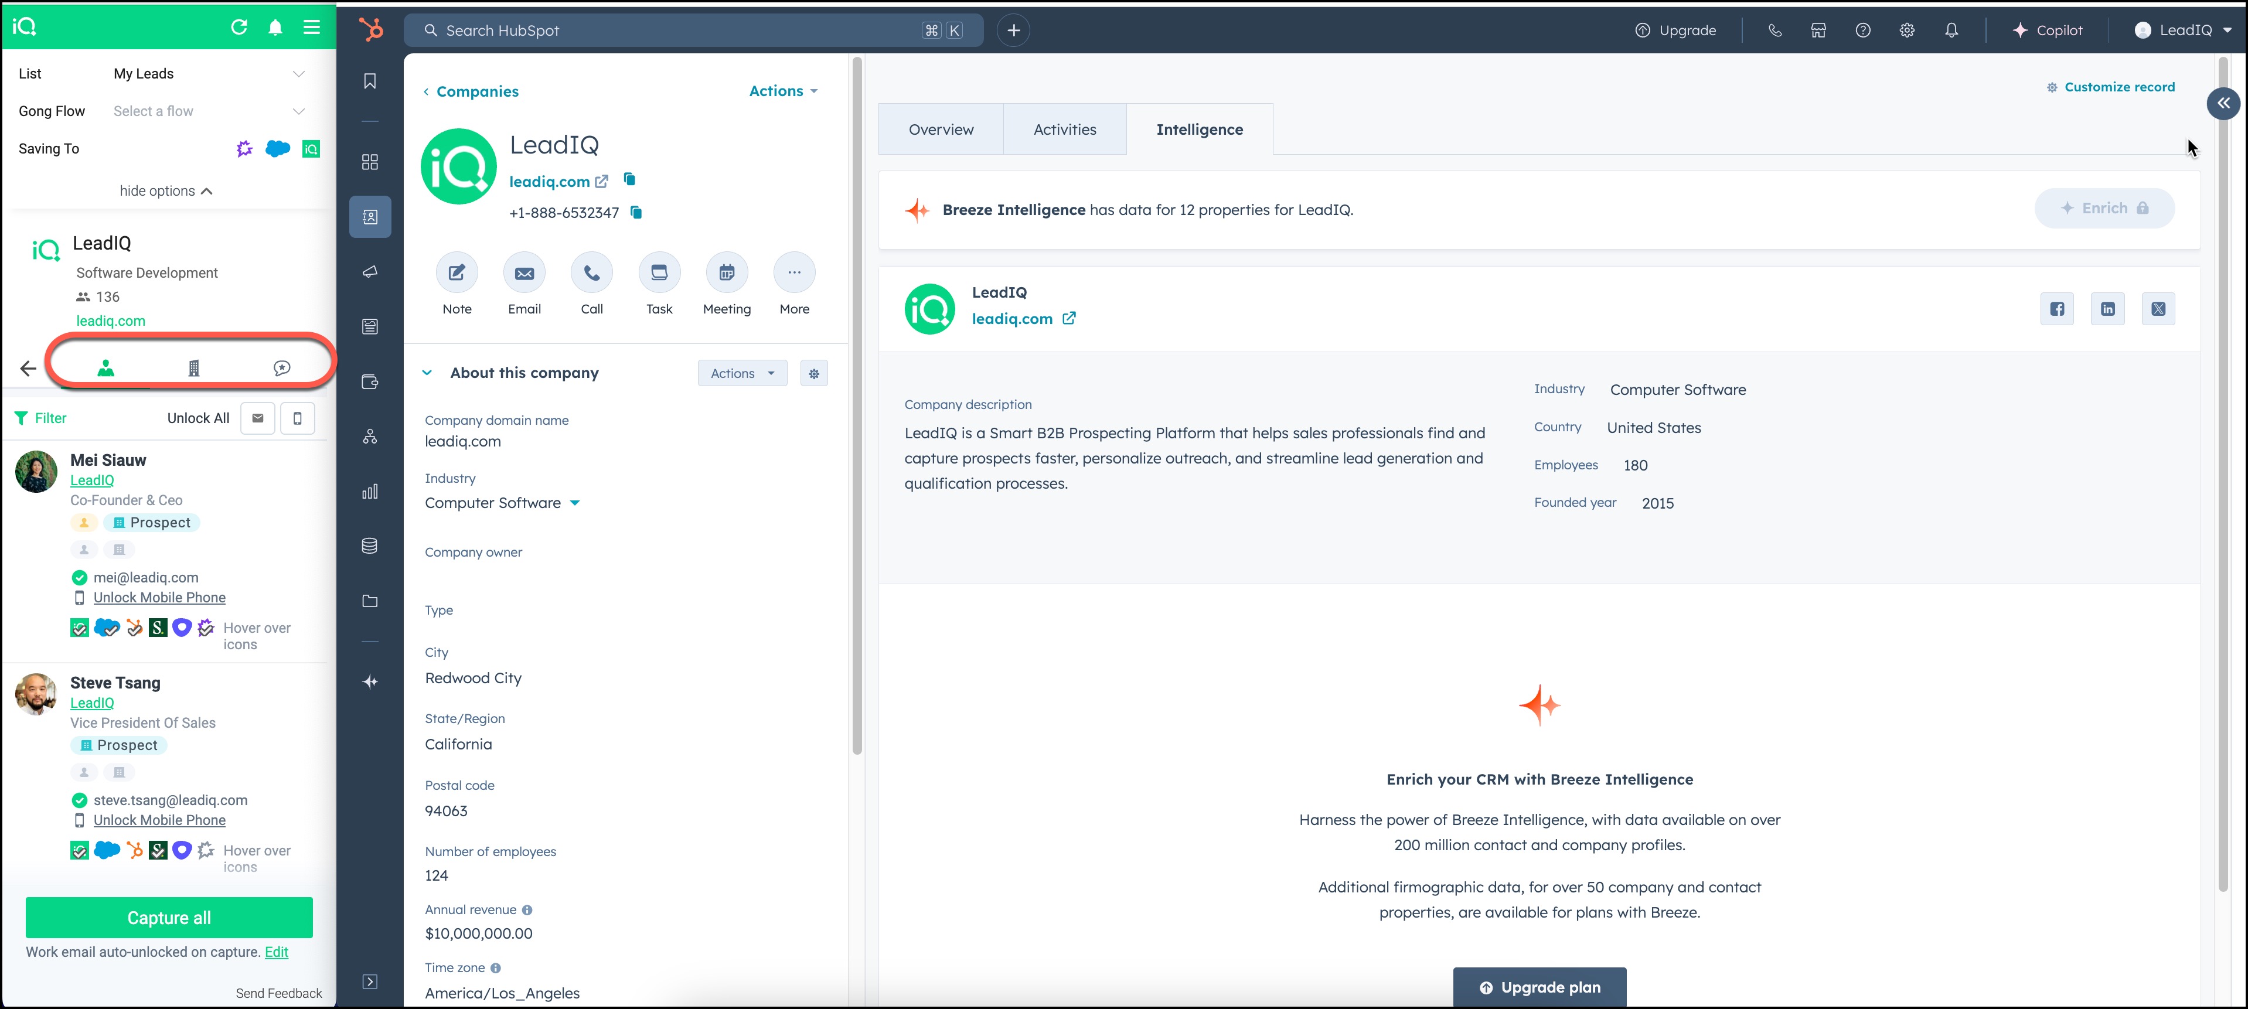The width and height of the screenshot is (2248, 1009).
Task: Open Workspaces grid icon in sidebar
Action: (x=370, y=162)
